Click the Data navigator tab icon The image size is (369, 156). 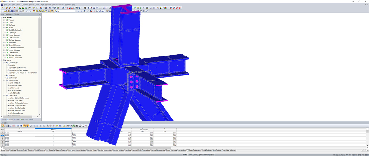(2, 119)
